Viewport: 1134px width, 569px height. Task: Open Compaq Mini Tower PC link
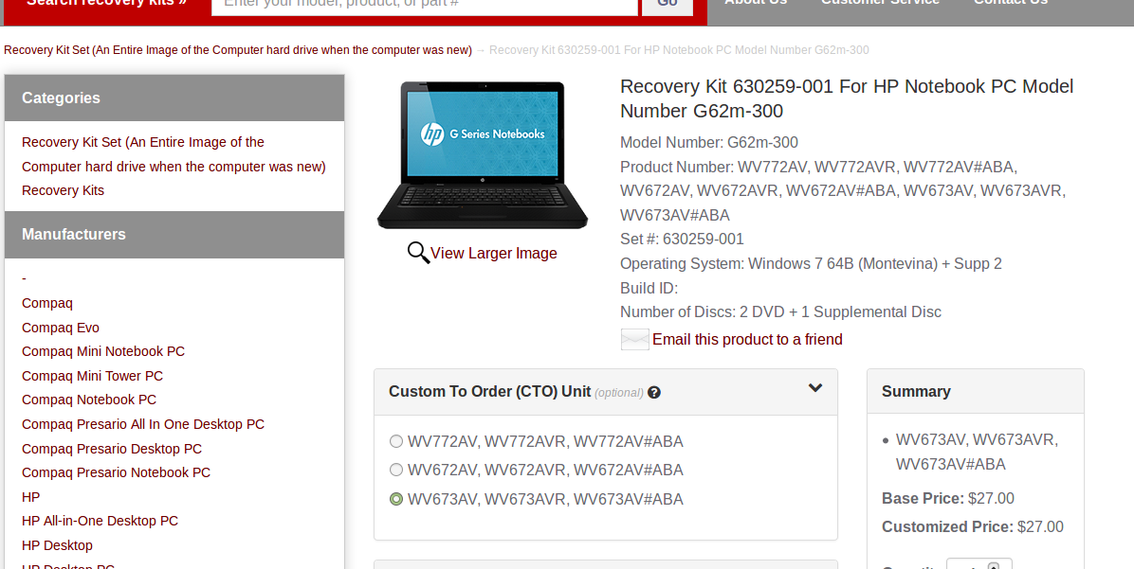click(93, 376)
